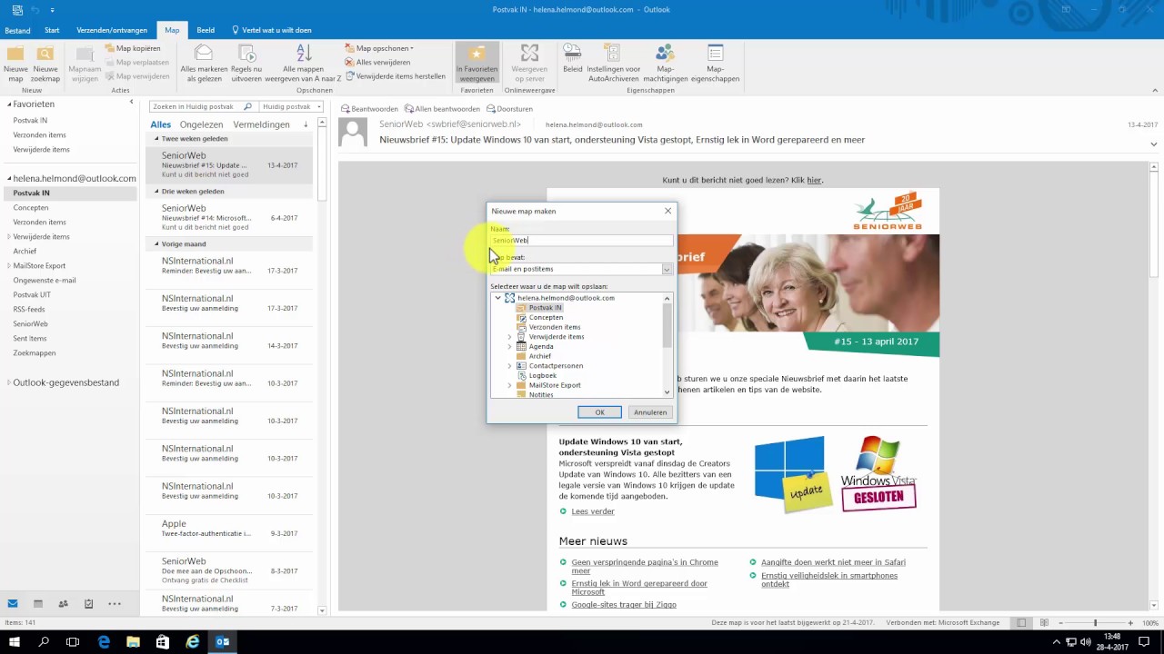
Task: Switch to Tasks view icon in navigation bar
Action: click(x=88, y=603)
